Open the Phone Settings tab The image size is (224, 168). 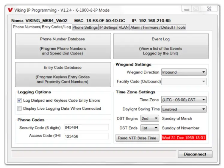[x=85, y=27]
